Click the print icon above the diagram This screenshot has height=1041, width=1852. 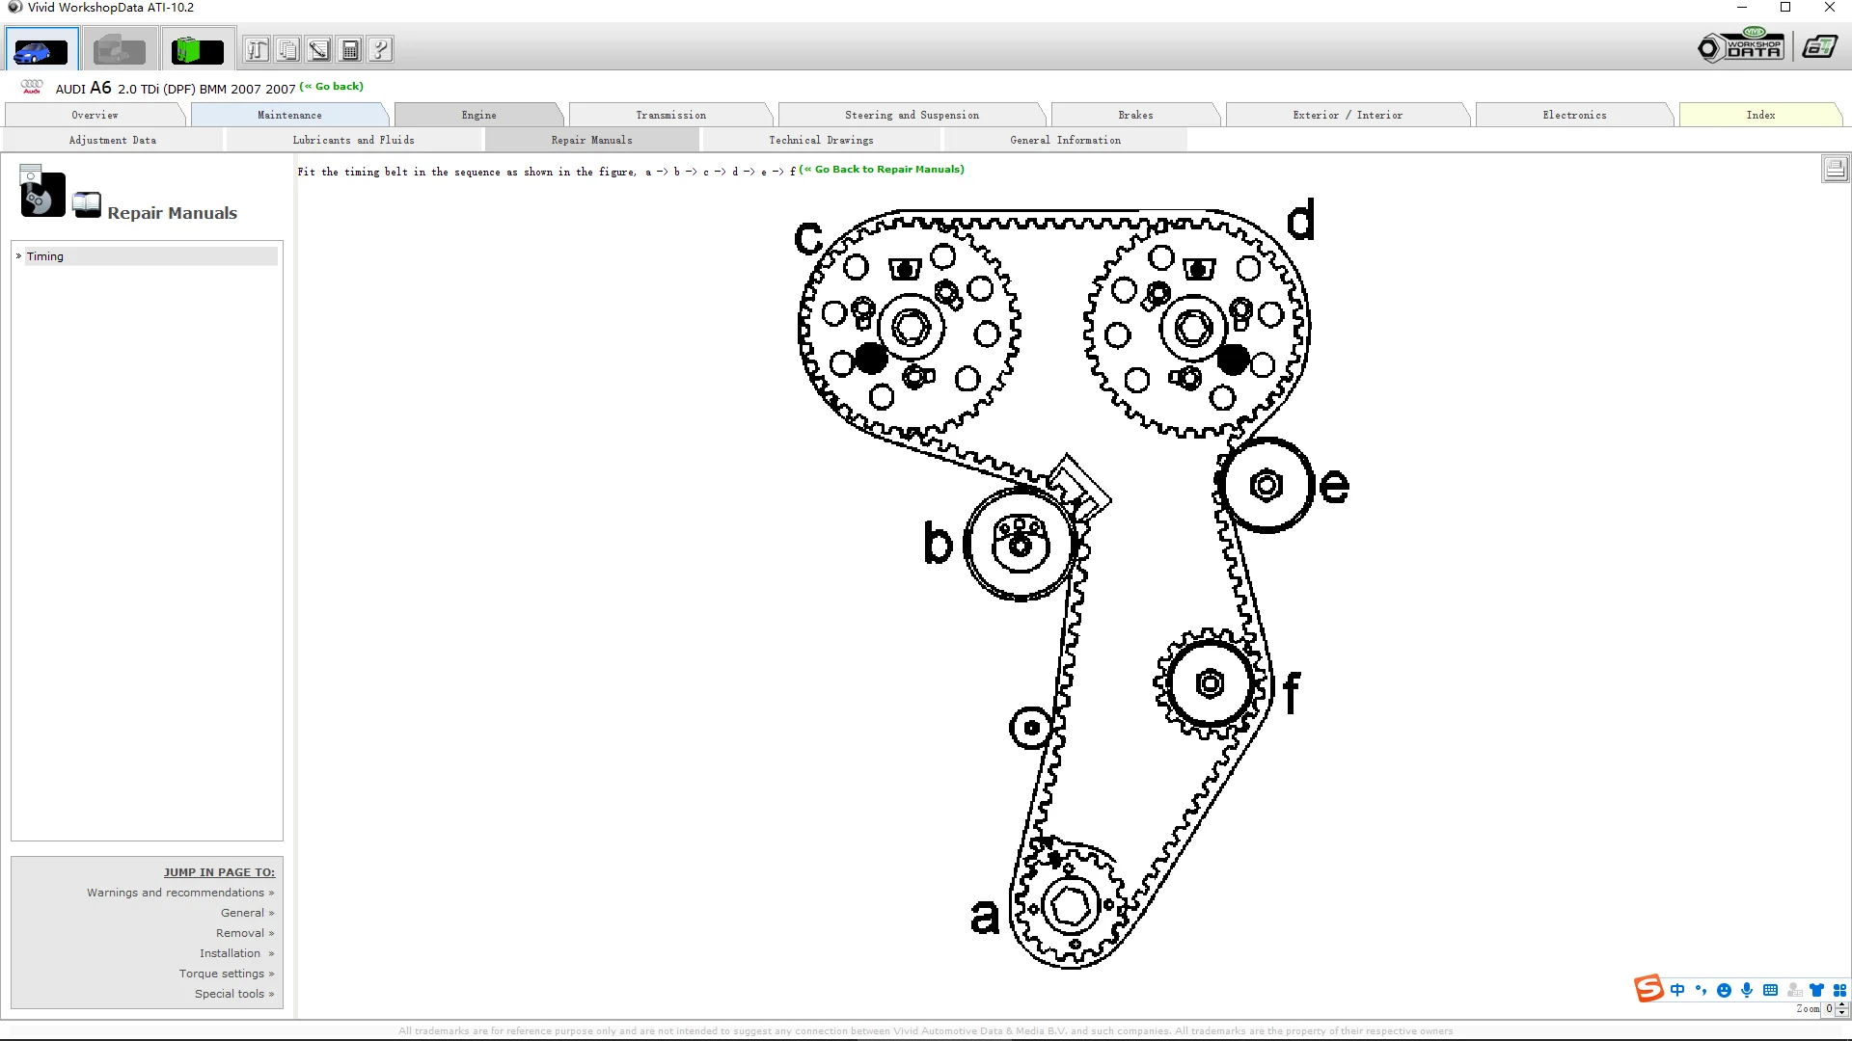(x=1835, y=169)
